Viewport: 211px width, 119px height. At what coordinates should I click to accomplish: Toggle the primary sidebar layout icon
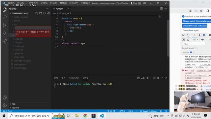point(132,3)
